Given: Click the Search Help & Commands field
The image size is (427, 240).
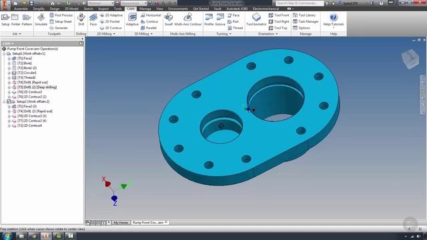Looking at the screenshot, I should click(x=300, y=3).
